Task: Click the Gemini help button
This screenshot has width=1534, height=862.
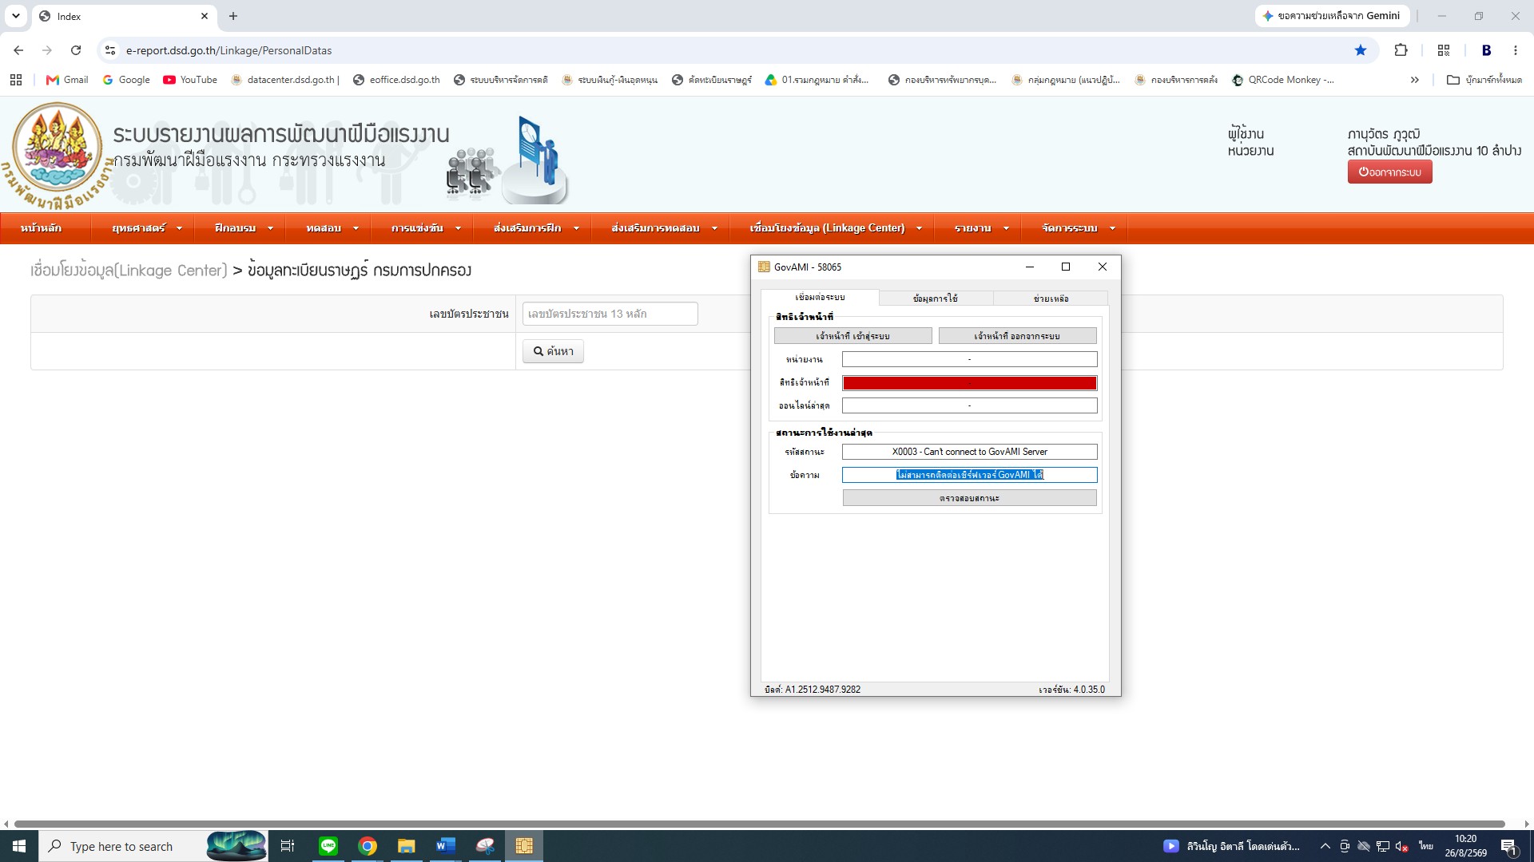Action: (x=1332, y=16)
